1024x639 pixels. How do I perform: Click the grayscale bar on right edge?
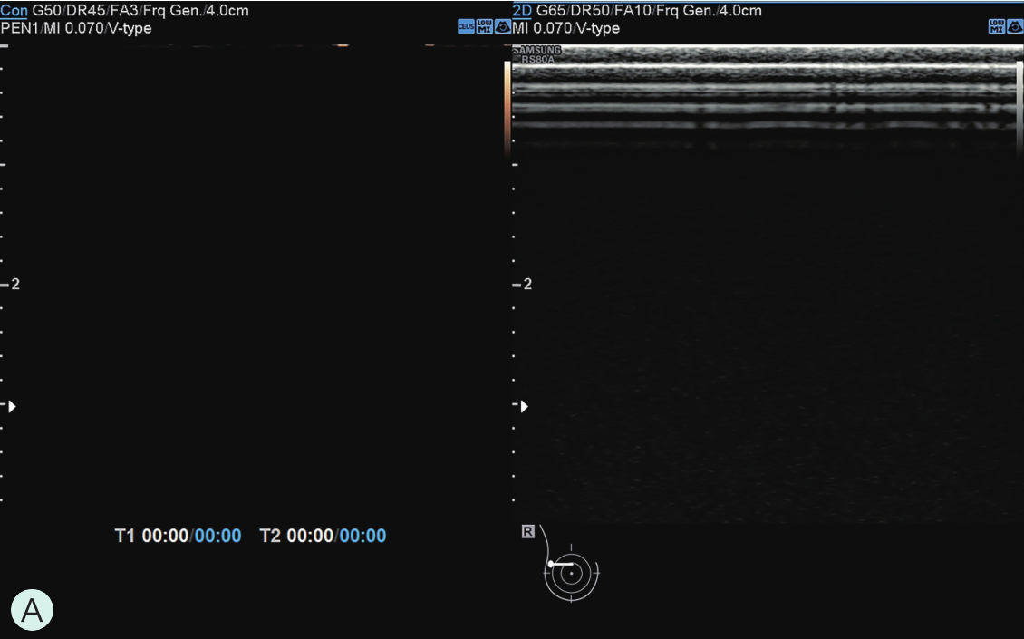[1019, 100]
